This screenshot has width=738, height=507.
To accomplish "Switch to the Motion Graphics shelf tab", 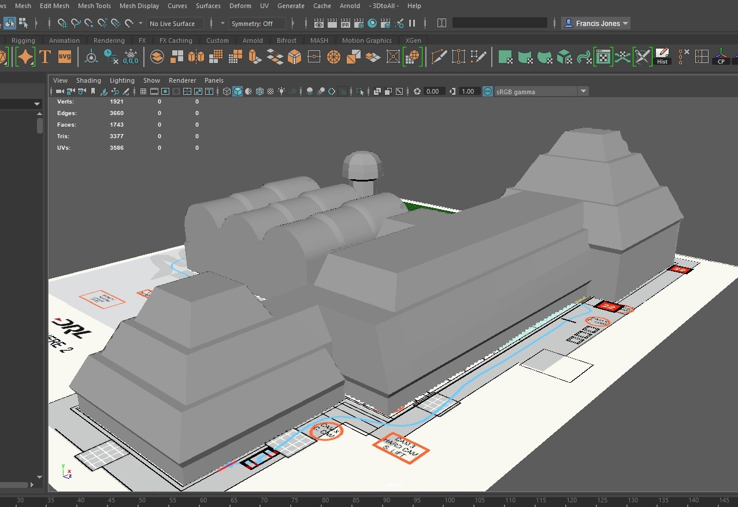I will pyautogui.click(x=366, y=40).
